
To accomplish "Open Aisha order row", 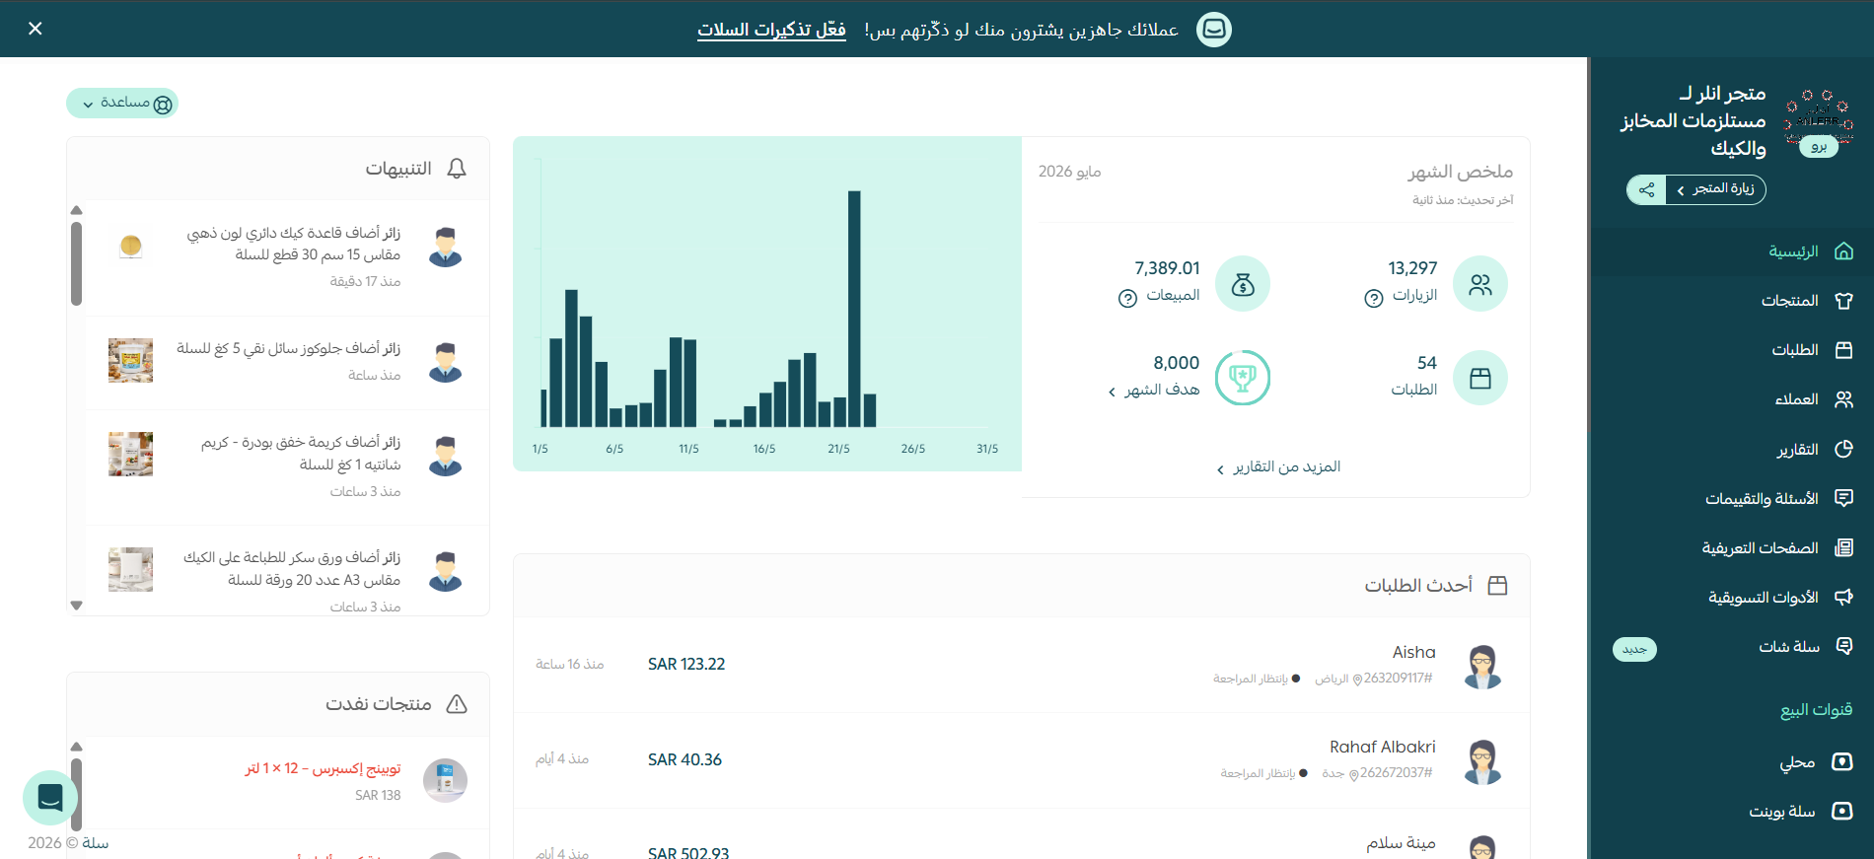I will coord(1022,665).
